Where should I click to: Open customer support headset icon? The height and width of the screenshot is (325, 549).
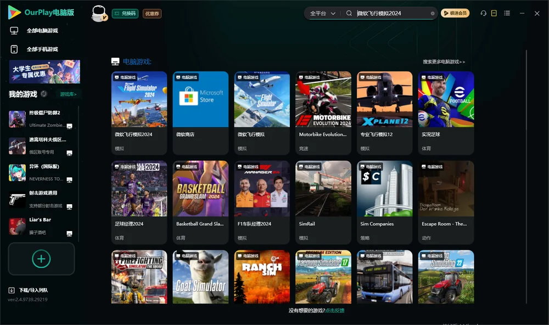pos(483,13)
